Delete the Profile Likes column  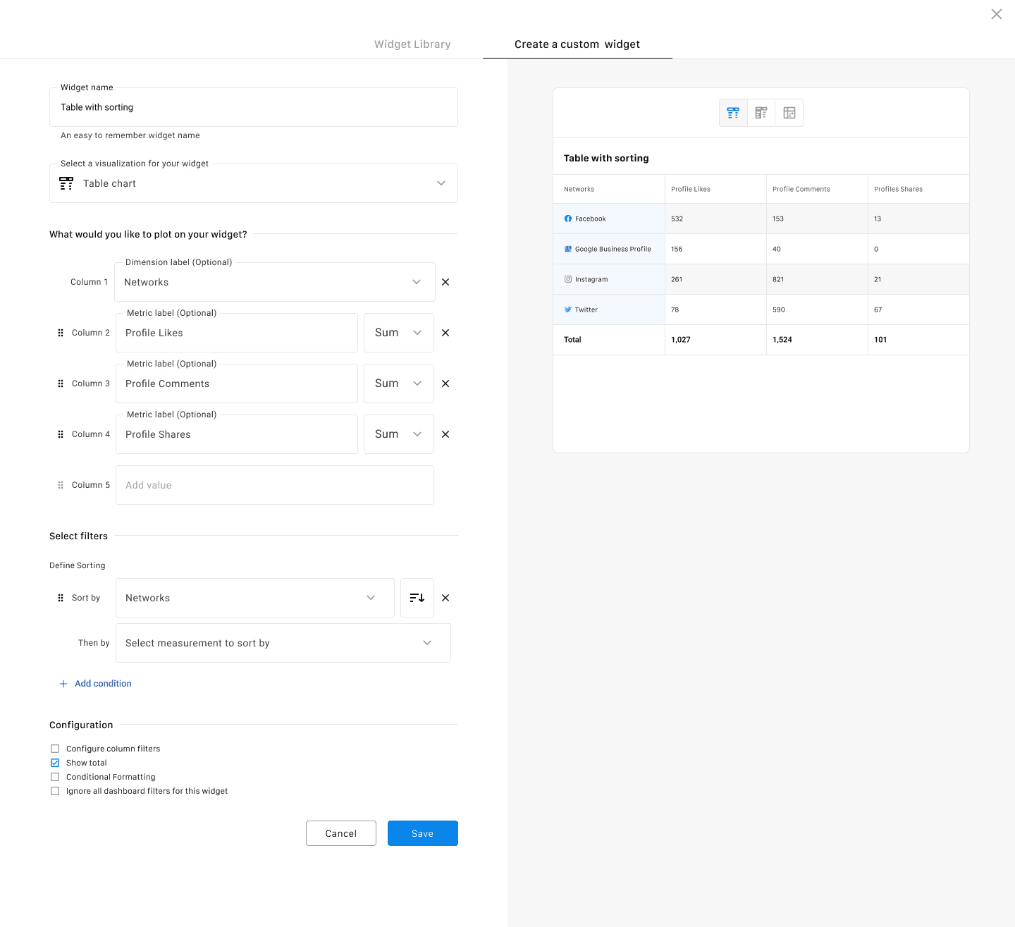pos(445,333)
